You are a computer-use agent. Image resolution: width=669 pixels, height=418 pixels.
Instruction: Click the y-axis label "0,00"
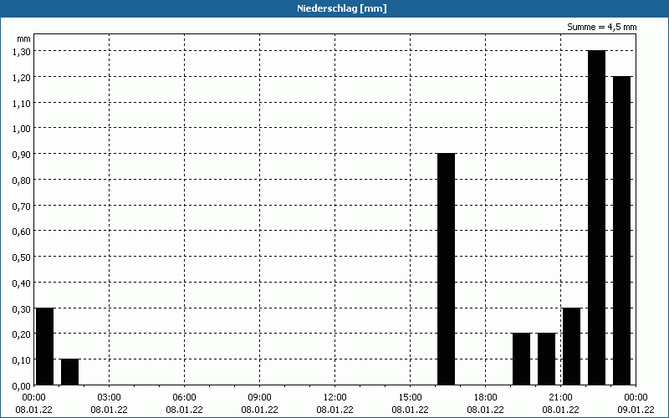(22, 386)
